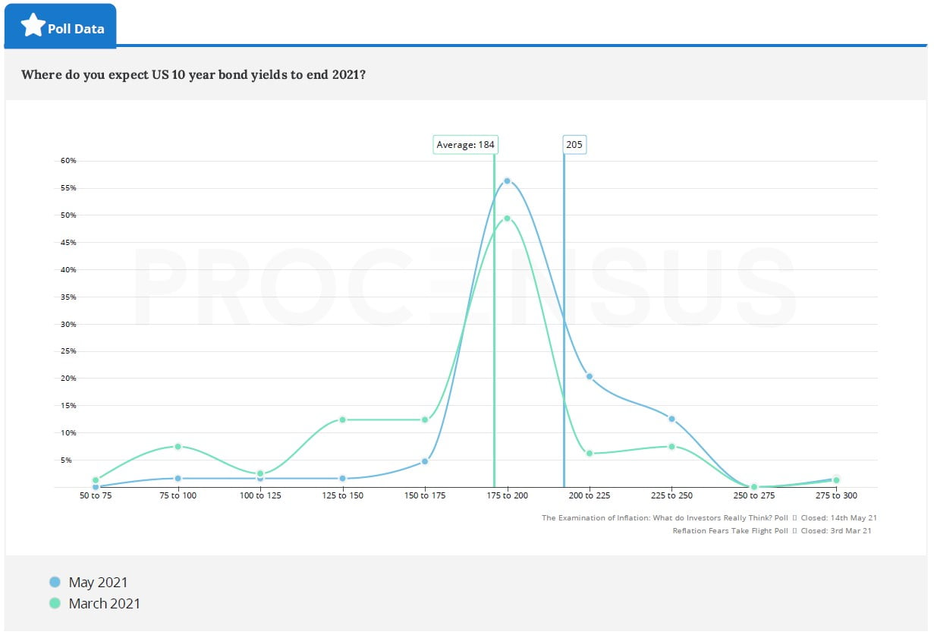Open the Poll Data tab
This screenshot has height=638, width=934.
pyautogui.click(x=76, y=29)
